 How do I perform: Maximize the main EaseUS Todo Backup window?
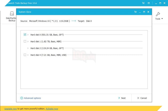point(160,3)
